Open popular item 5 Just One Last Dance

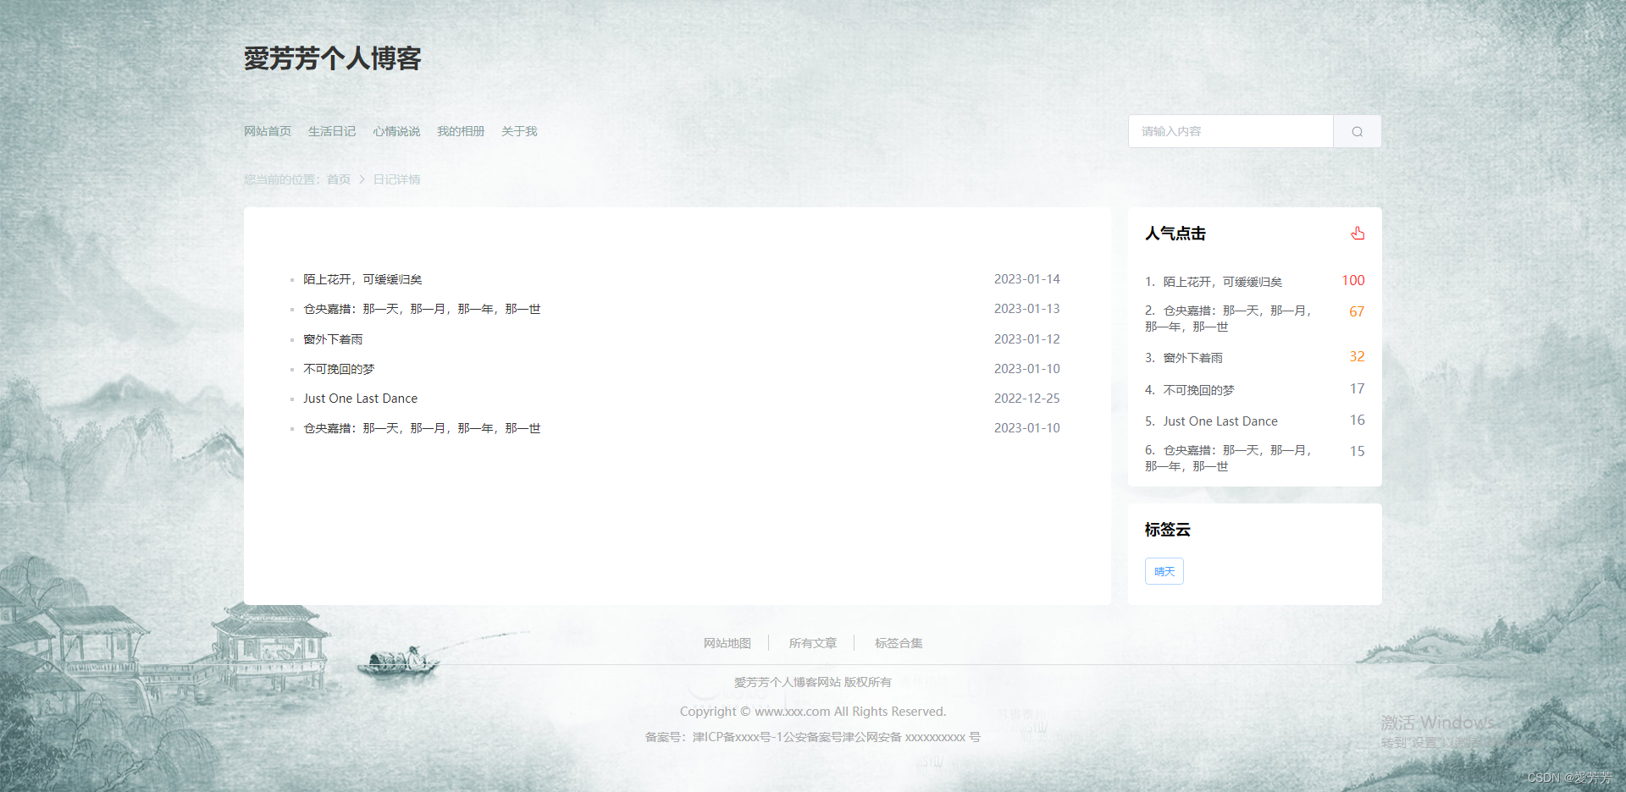[1219, 421]
